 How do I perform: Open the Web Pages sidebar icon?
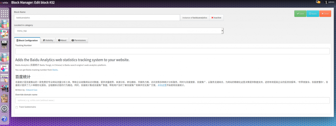[x=4, y=34]
